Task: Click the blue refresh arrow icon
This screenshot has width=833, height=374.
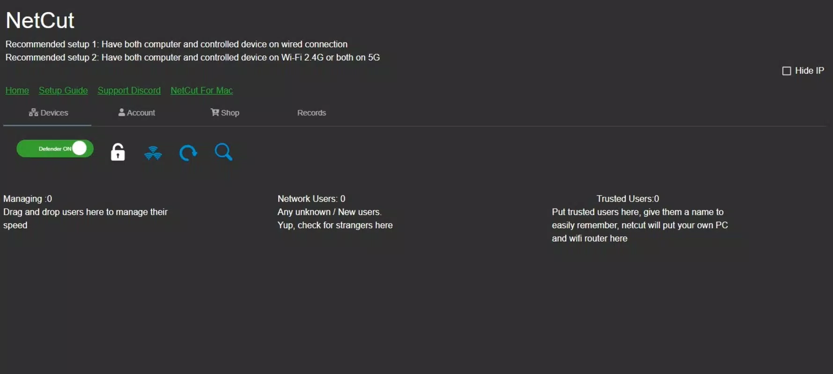Action: [x=188, y=153]
